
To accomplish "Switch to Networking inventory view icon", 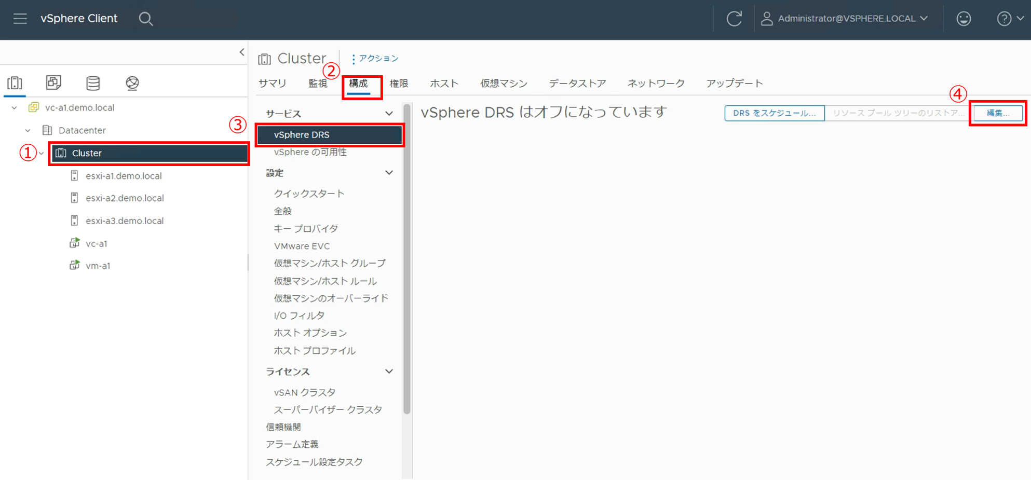I will click(x=132, y=83).
